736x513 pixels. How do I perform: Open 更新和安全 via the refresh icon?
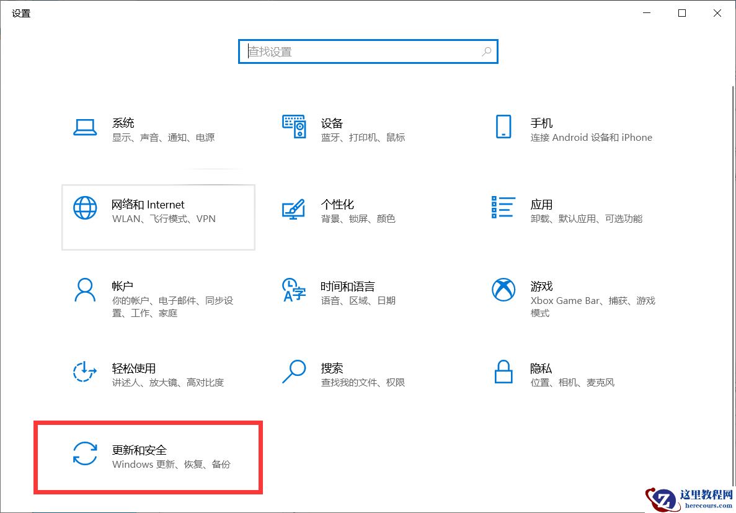[85, 453]
